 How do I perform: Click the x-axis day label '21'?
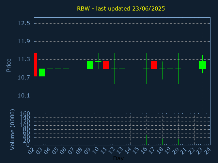pos(183,151)
